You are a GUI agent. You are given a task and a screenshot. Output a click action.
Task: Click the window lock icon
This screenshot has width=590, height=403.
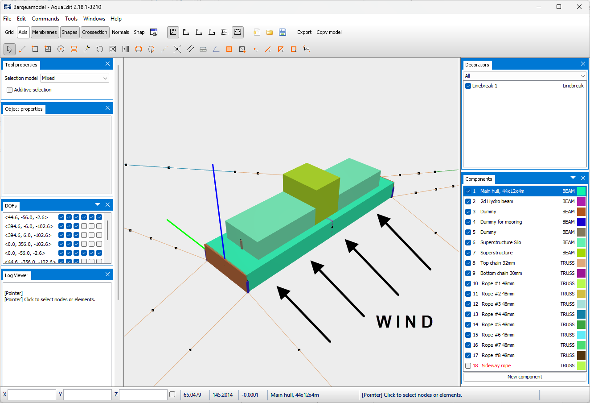point(154,32)
